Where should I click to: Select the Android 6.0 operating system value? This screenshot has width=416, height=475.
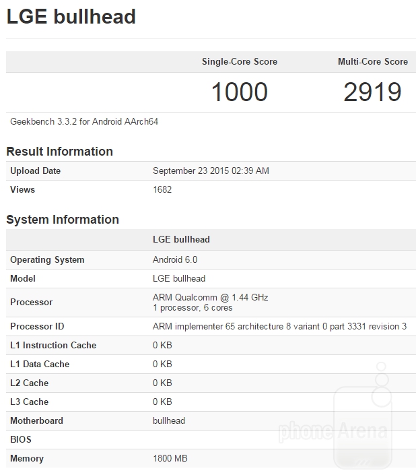pyautogui.click(x=175, y=260)
